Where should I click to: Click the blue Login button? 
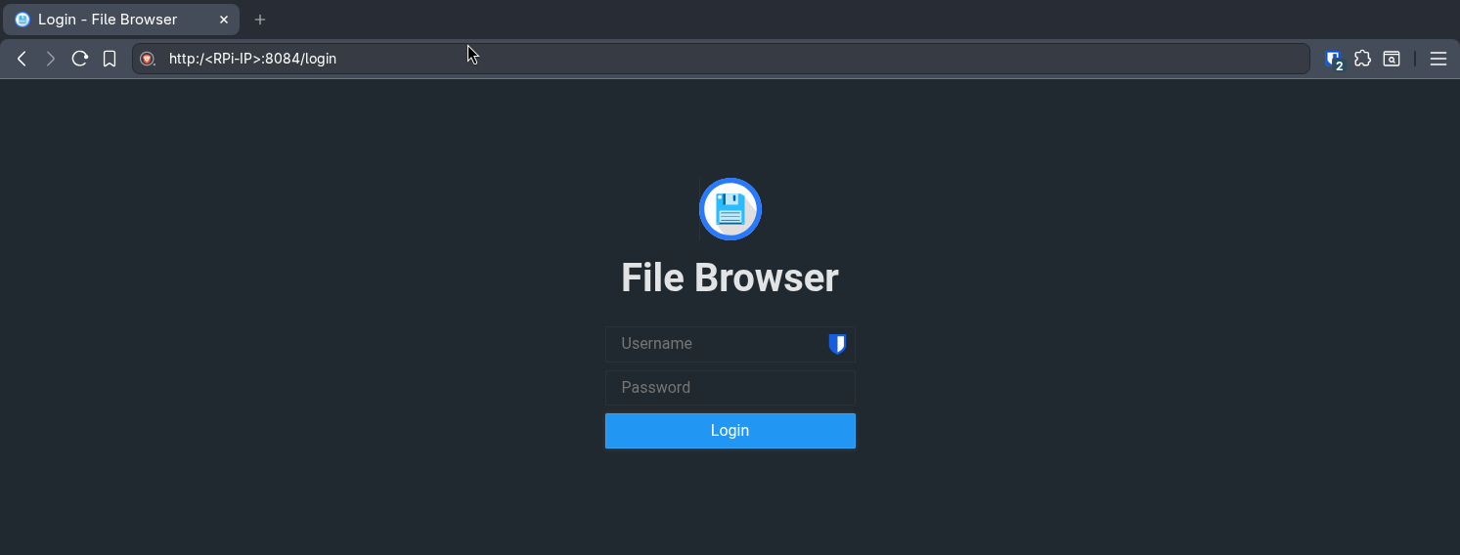tap(730, 431)
